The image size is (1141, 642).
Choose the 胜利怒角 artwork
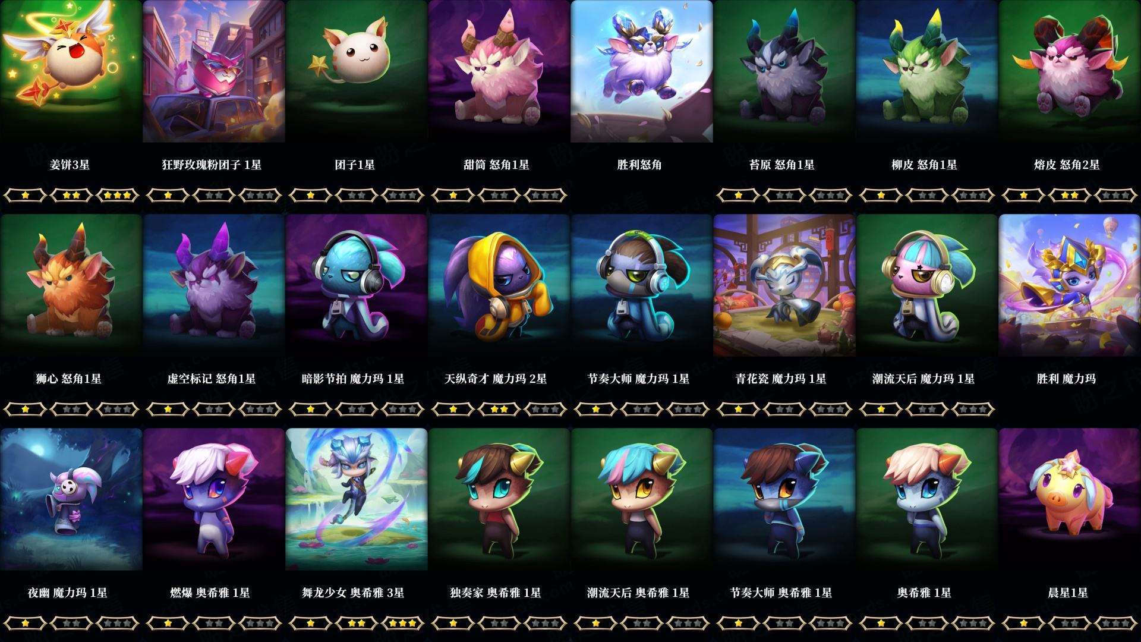tap(641, 71)
